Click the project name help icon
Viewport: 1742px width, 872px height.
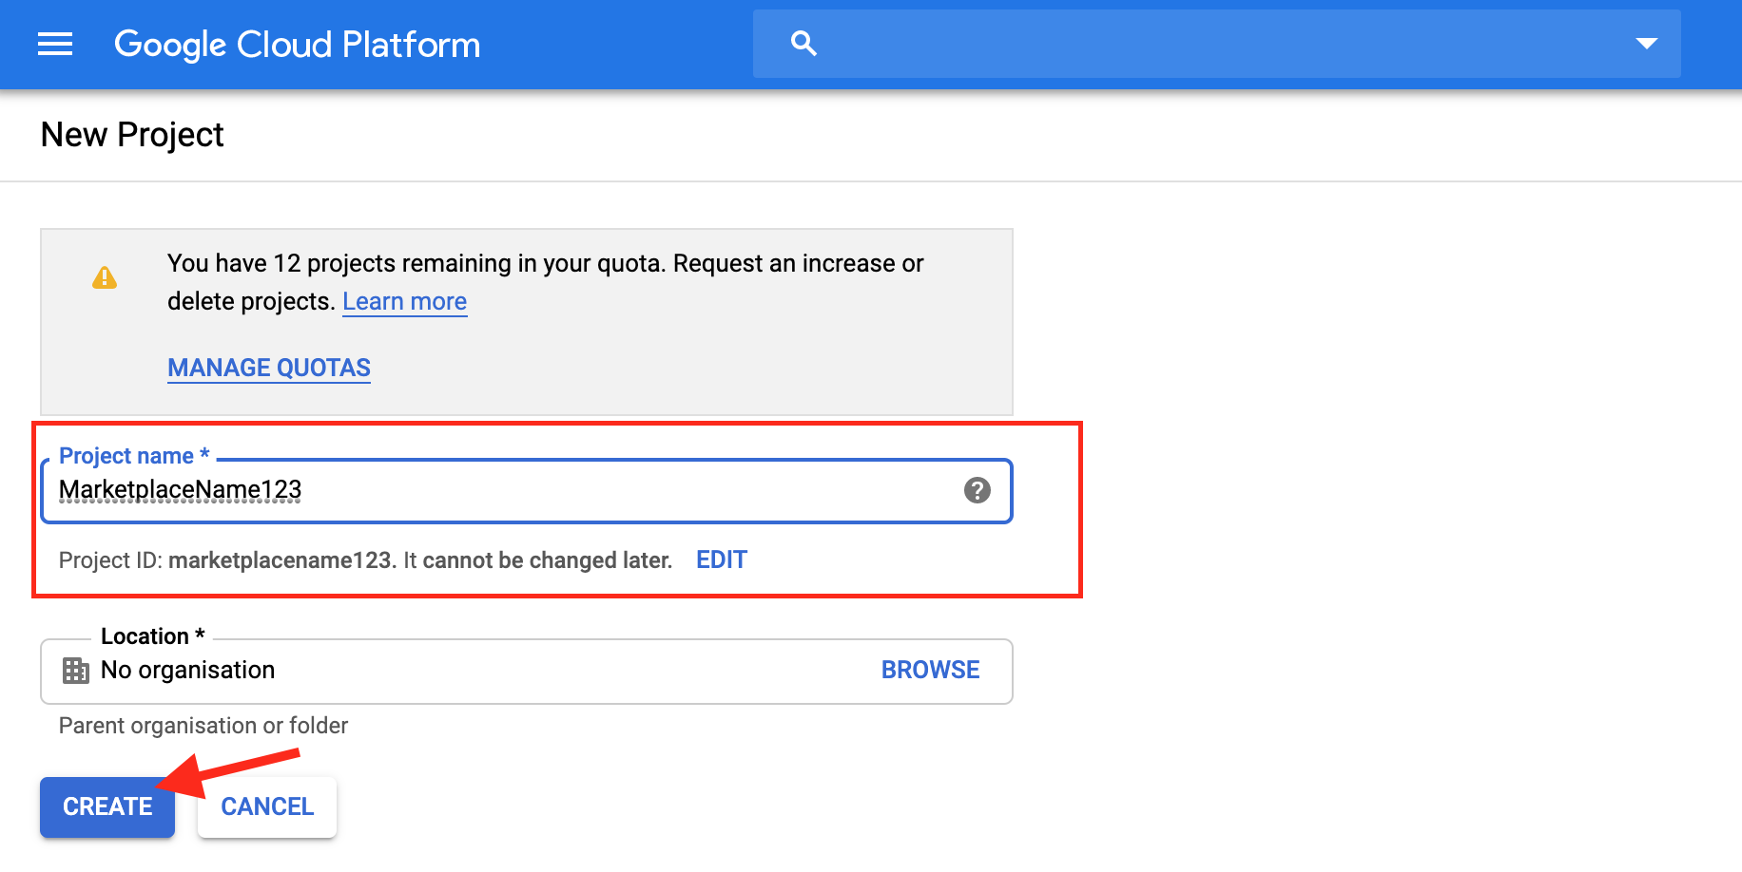(x=977, y=490)
